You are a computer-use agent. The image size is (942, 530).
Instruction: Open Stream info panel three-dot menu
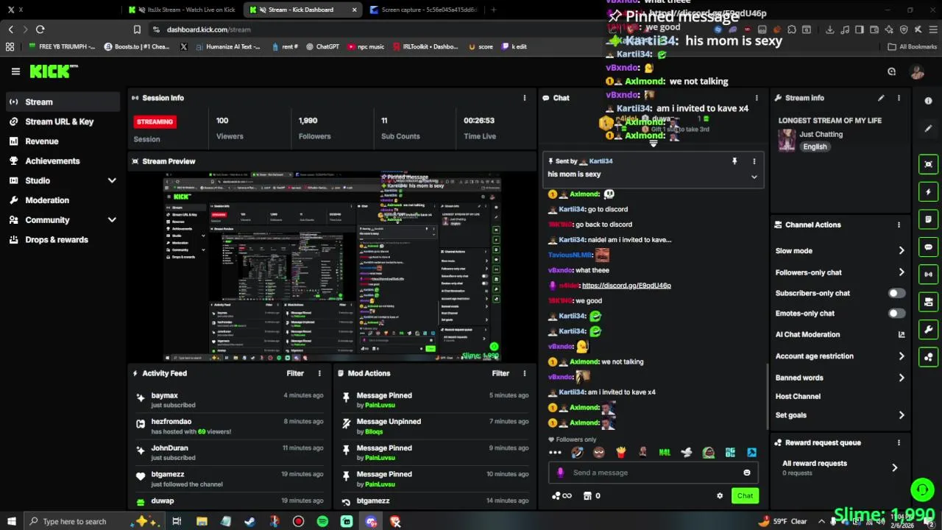(x=899, y=98)
